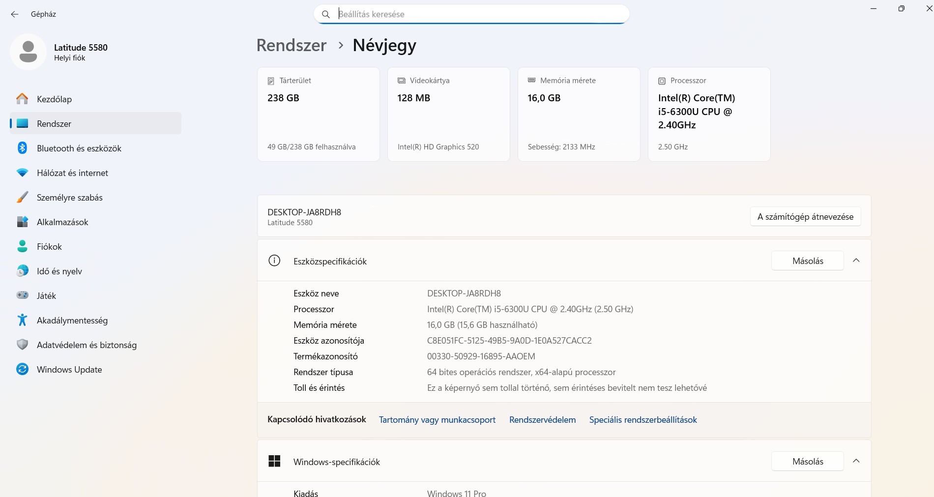This screenshot has width=934, height=497.
Task: Open Tartomány vagy munkacsoport link
Action: [437, 420]
